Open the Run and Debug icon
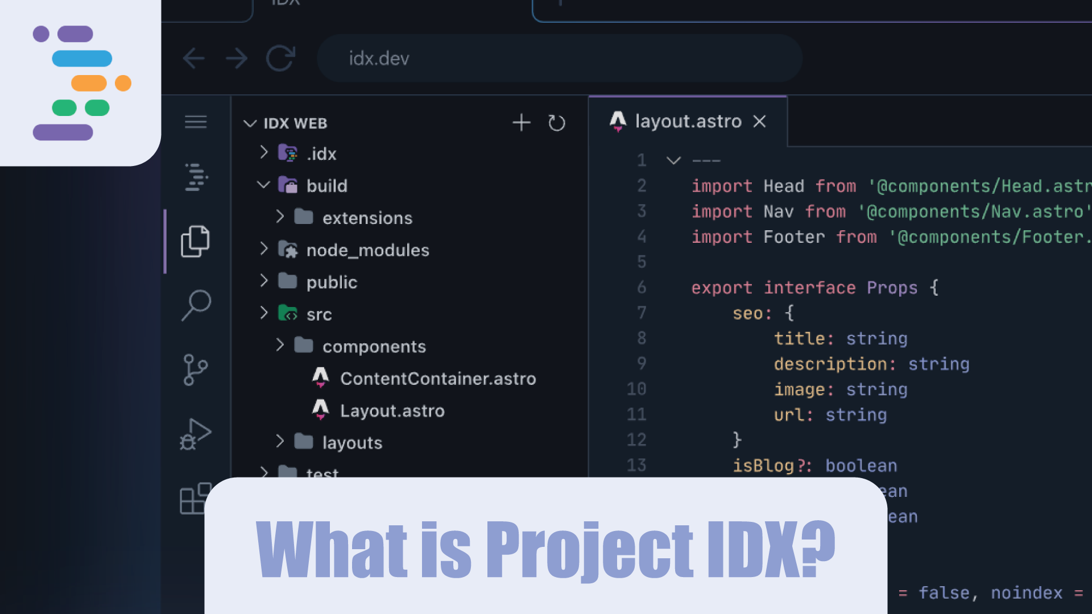Image resolution: width=1092 pixels, height=614 pixels. (196, 434)
